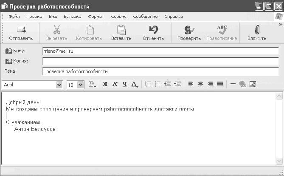
Task: Open the Вид menu
Action: (x=53, y=17)
